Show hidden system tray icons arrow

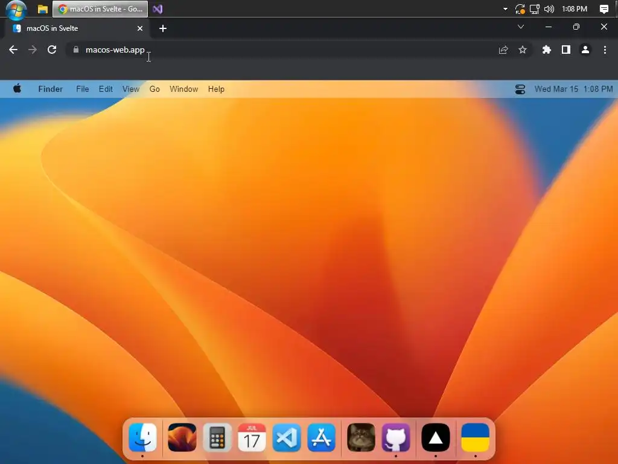coord(505,9)
